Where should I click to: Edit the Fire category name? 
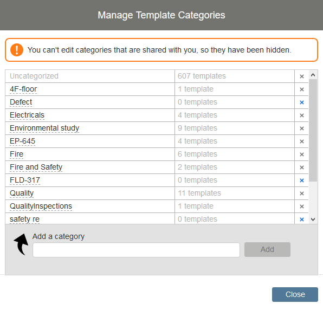pos(16,154)
